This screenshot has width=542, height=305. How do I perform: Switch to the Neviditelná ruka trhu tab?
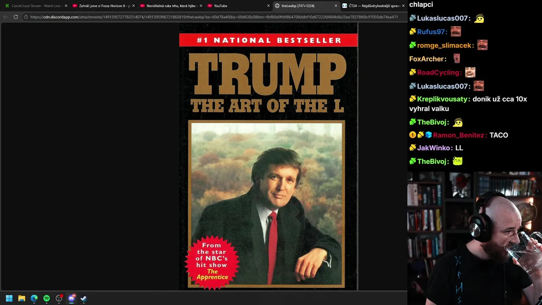click(x=170, y=6)
